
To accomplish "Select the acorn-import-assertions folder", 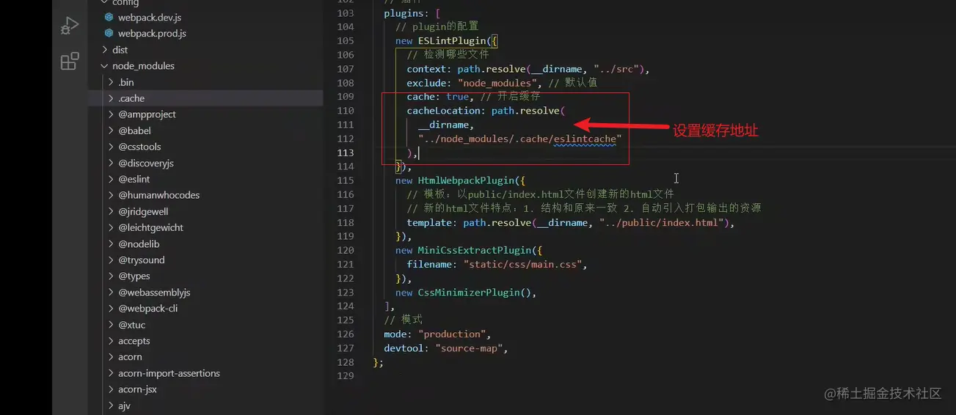I will (169, 372).
